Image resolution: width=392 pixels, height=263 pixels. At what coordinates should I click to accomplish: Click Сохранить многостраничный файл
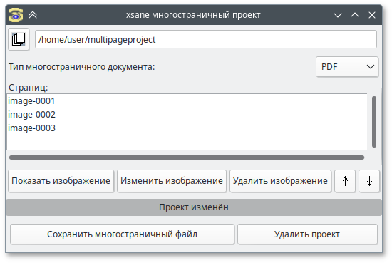tap(122, 234)
